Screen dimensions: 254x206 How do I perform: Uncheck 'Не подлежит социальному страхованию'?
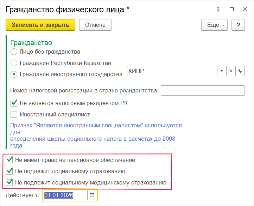click(9, 171)
